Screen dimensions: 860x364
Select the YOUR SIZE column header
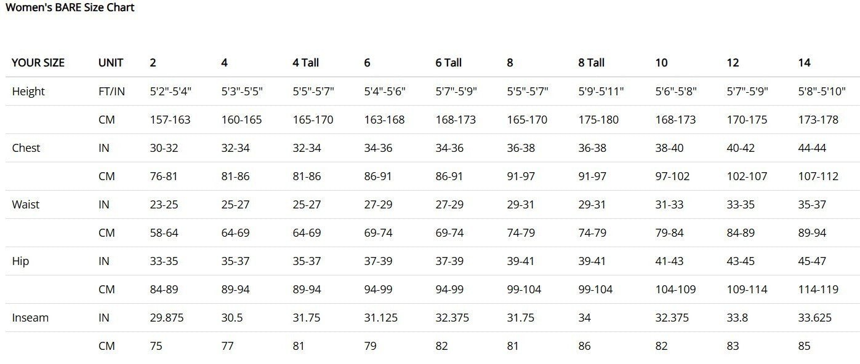tap(38, 63)
